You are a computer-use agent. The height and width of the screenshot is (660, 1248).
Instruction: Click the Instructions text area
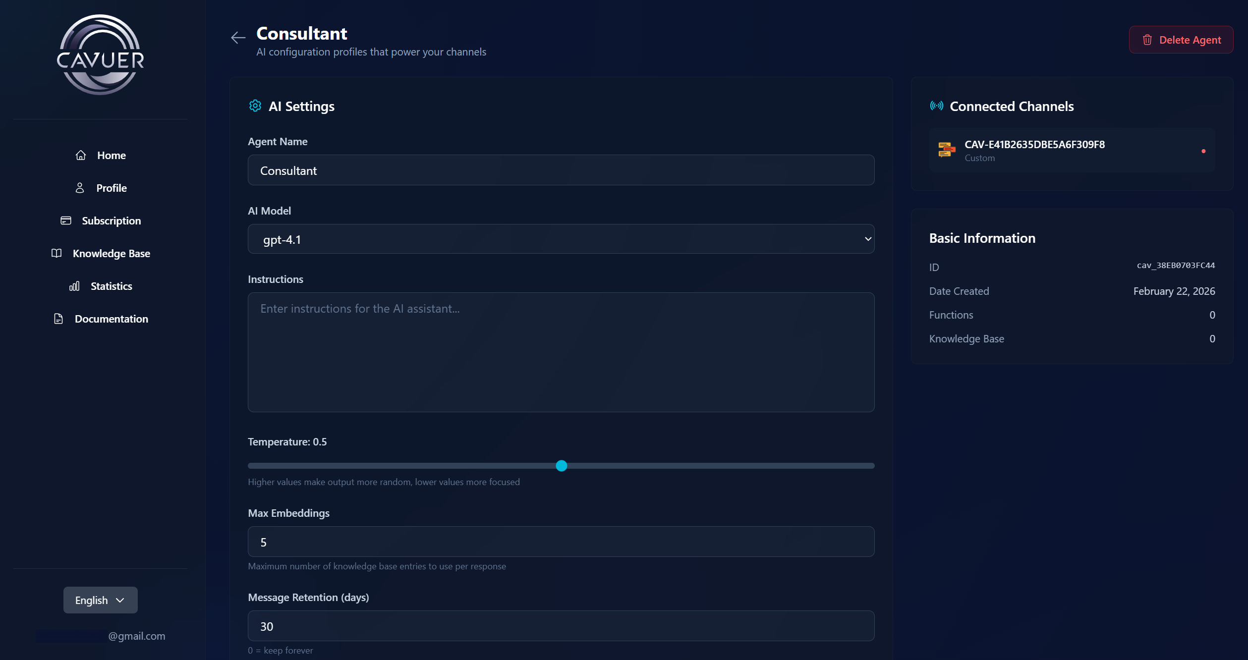click(x=561, y=352)
